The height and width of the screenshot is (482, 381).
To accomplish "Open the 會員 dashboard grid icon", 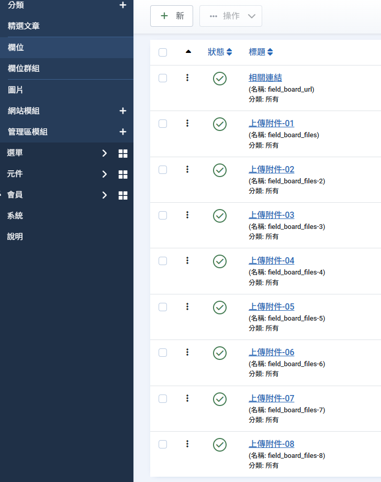I will 123,195.
